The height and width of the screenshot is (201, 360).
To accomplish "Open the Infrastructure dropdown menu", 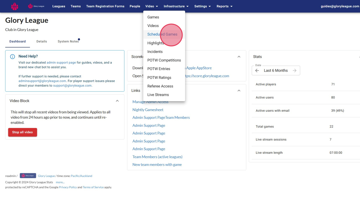I will tap(176, 6).
